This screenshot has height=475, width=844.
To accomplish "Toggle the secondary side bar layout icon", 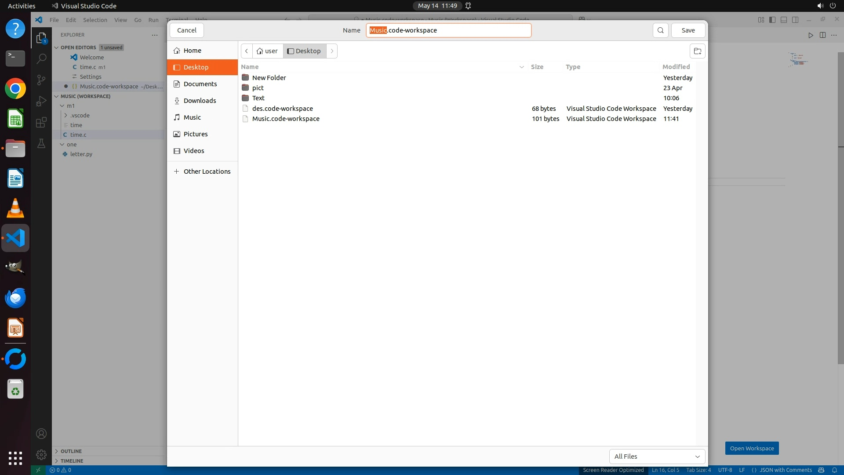I will coord(795,20).
